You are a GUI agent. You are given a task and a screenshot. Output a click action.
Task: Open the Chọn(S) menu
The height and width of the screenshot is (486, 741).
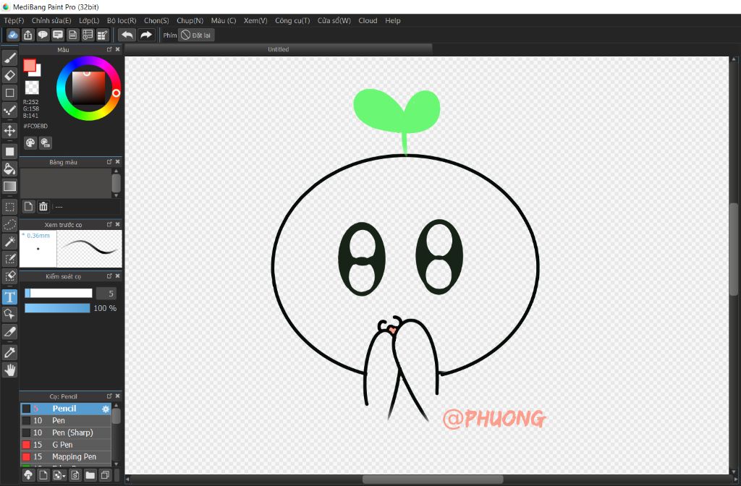pyautogui.click(x=156, y=20)
